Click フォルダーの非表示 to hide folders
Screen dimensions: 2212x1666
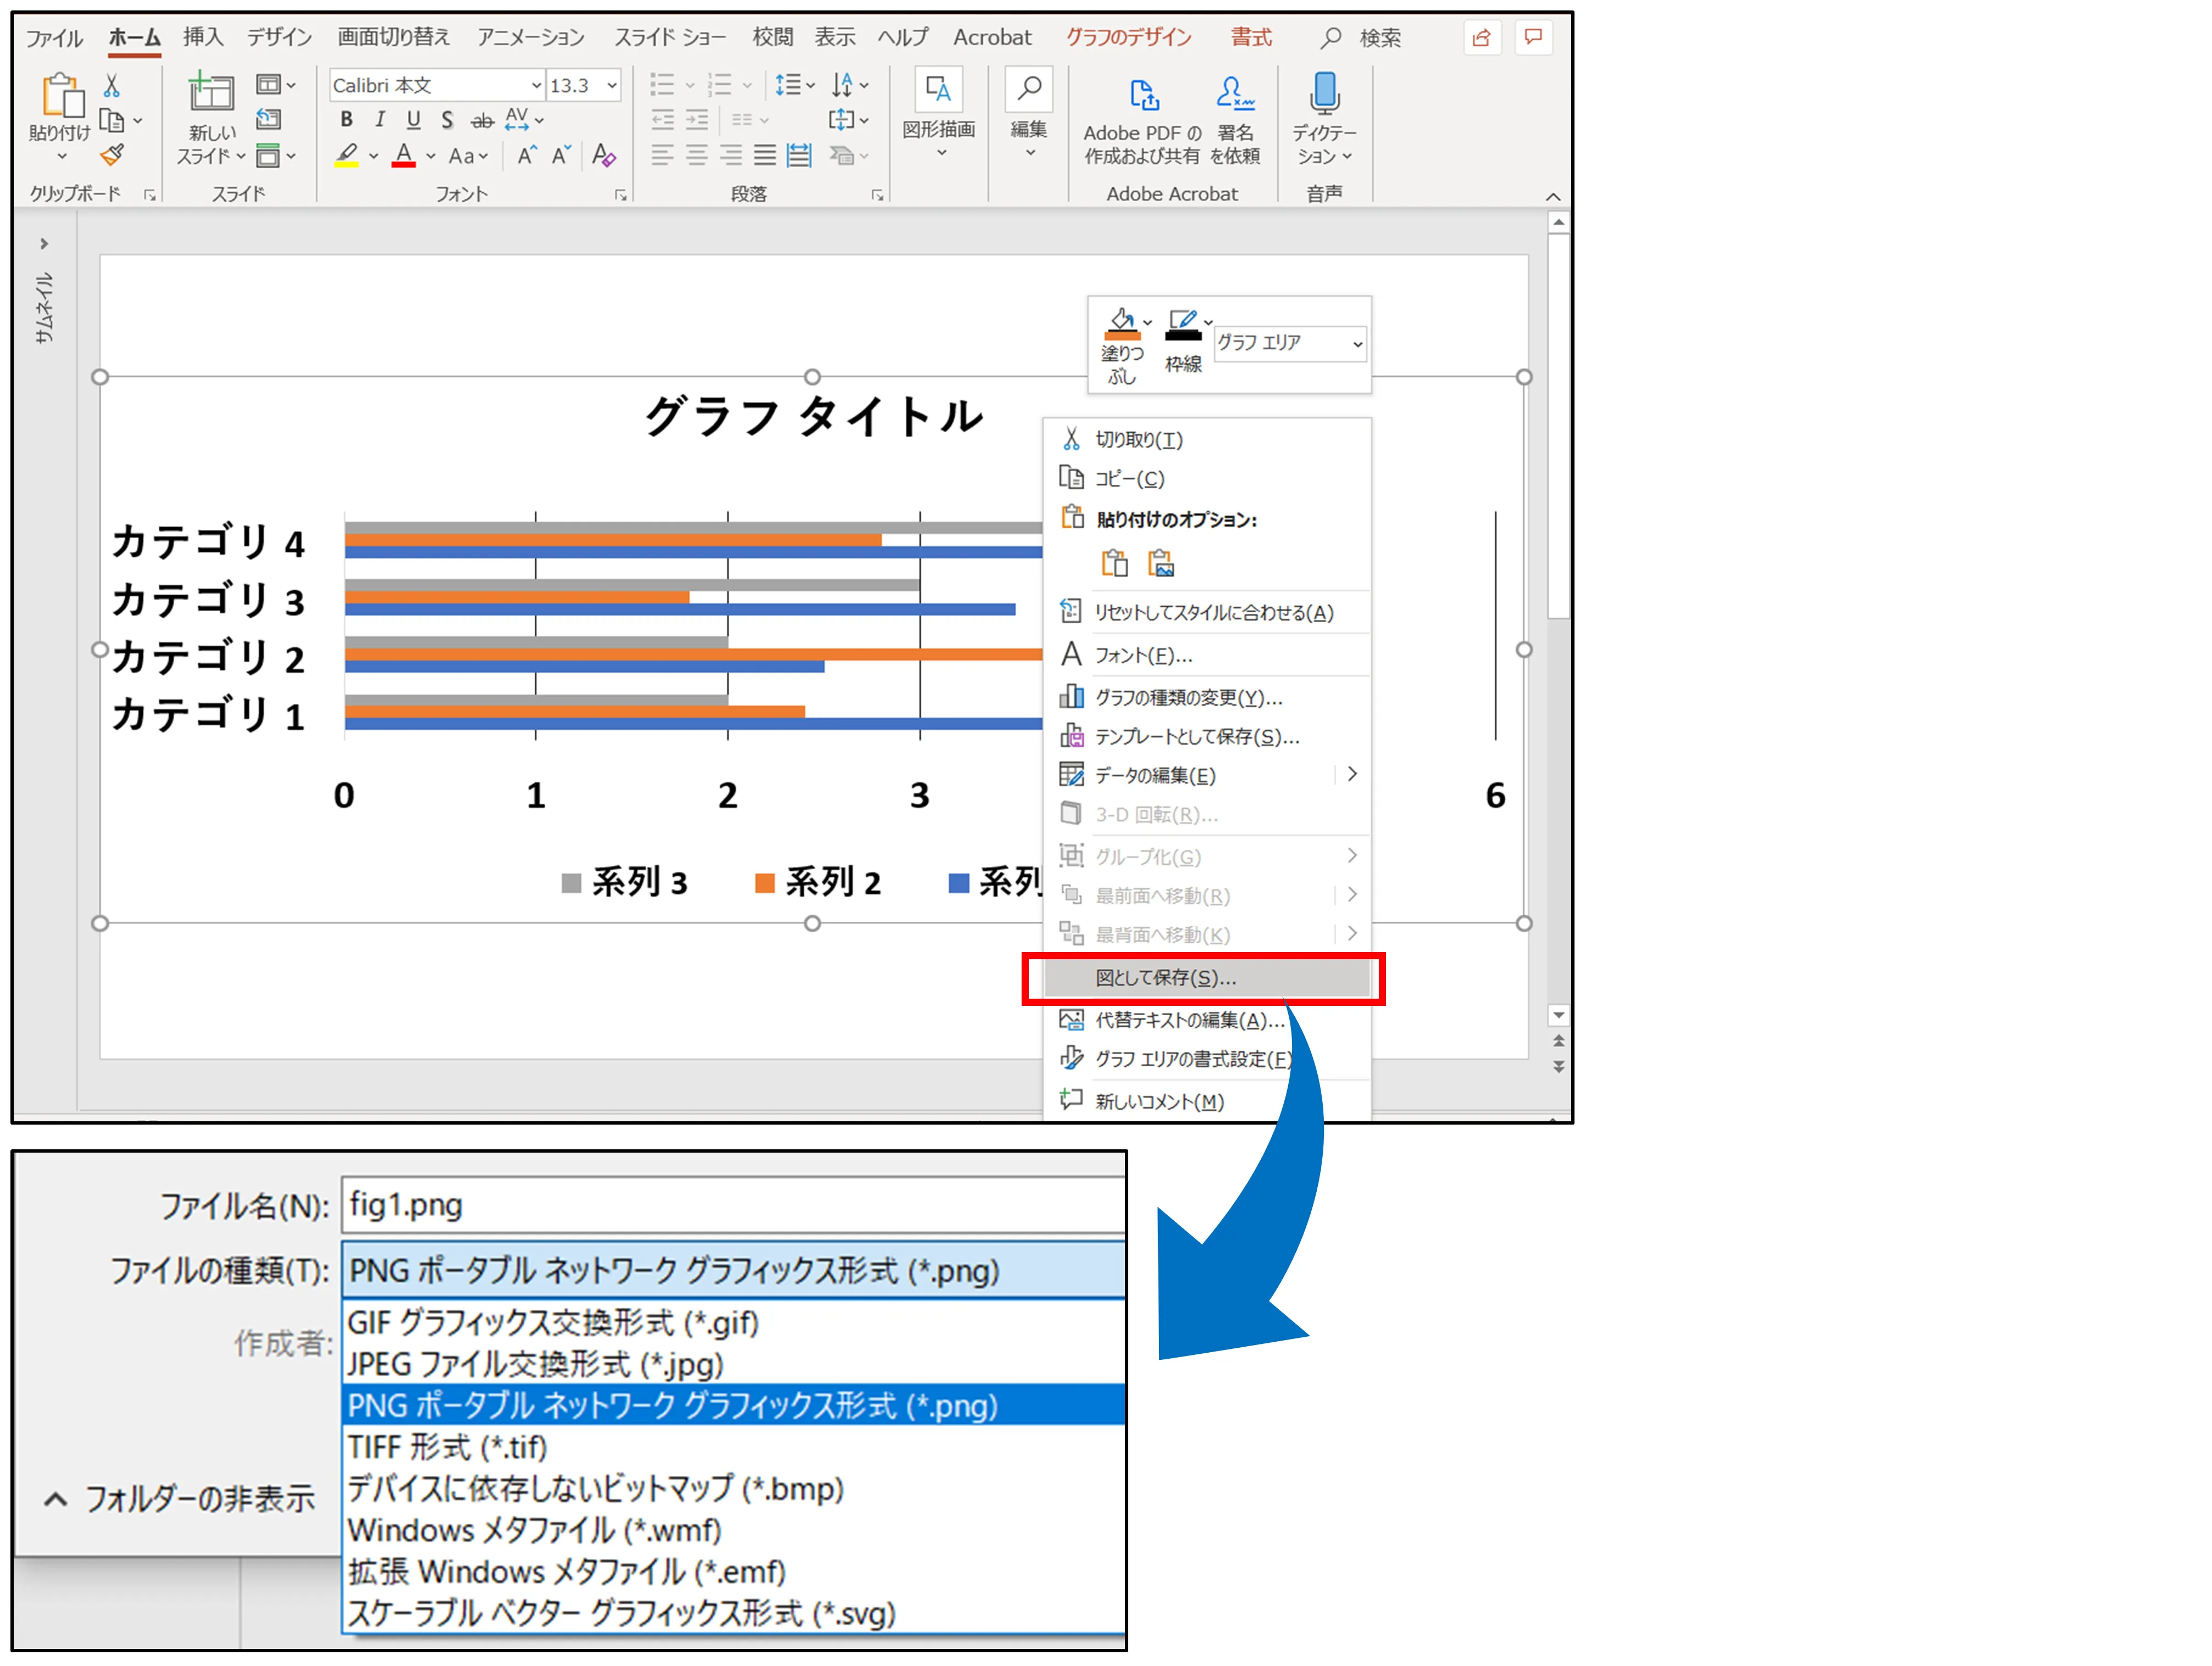(180, 1498)
